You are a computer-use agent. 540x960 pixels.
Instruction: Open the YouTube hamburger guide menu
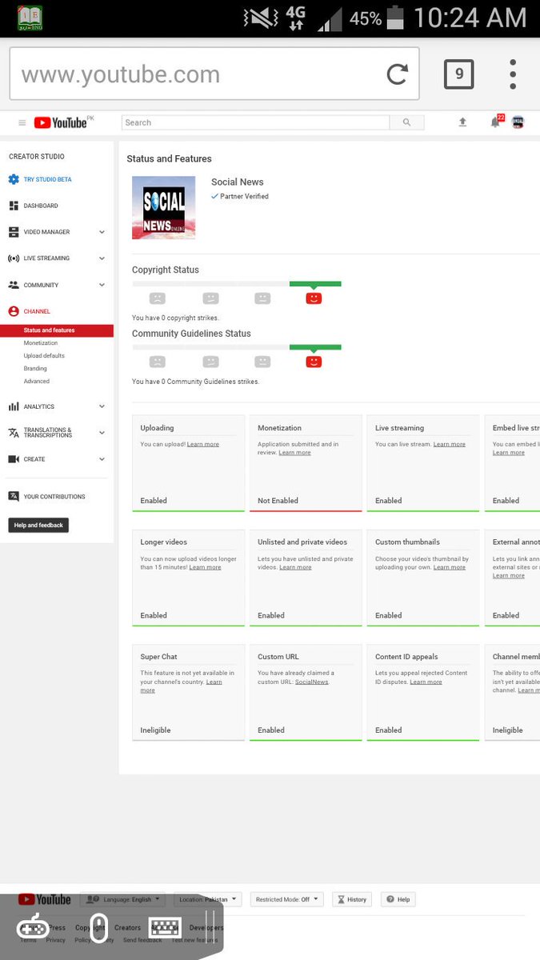[x=22, y=122]
